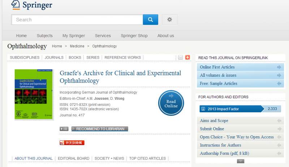
Task: Open the Springer Shop menu
Action: point(134,36)
